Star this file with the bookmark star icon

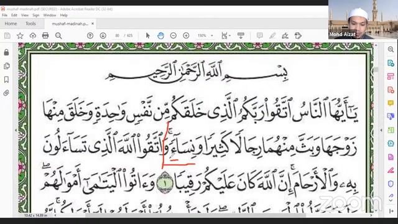pyautogui.click(x=20, y=35)
